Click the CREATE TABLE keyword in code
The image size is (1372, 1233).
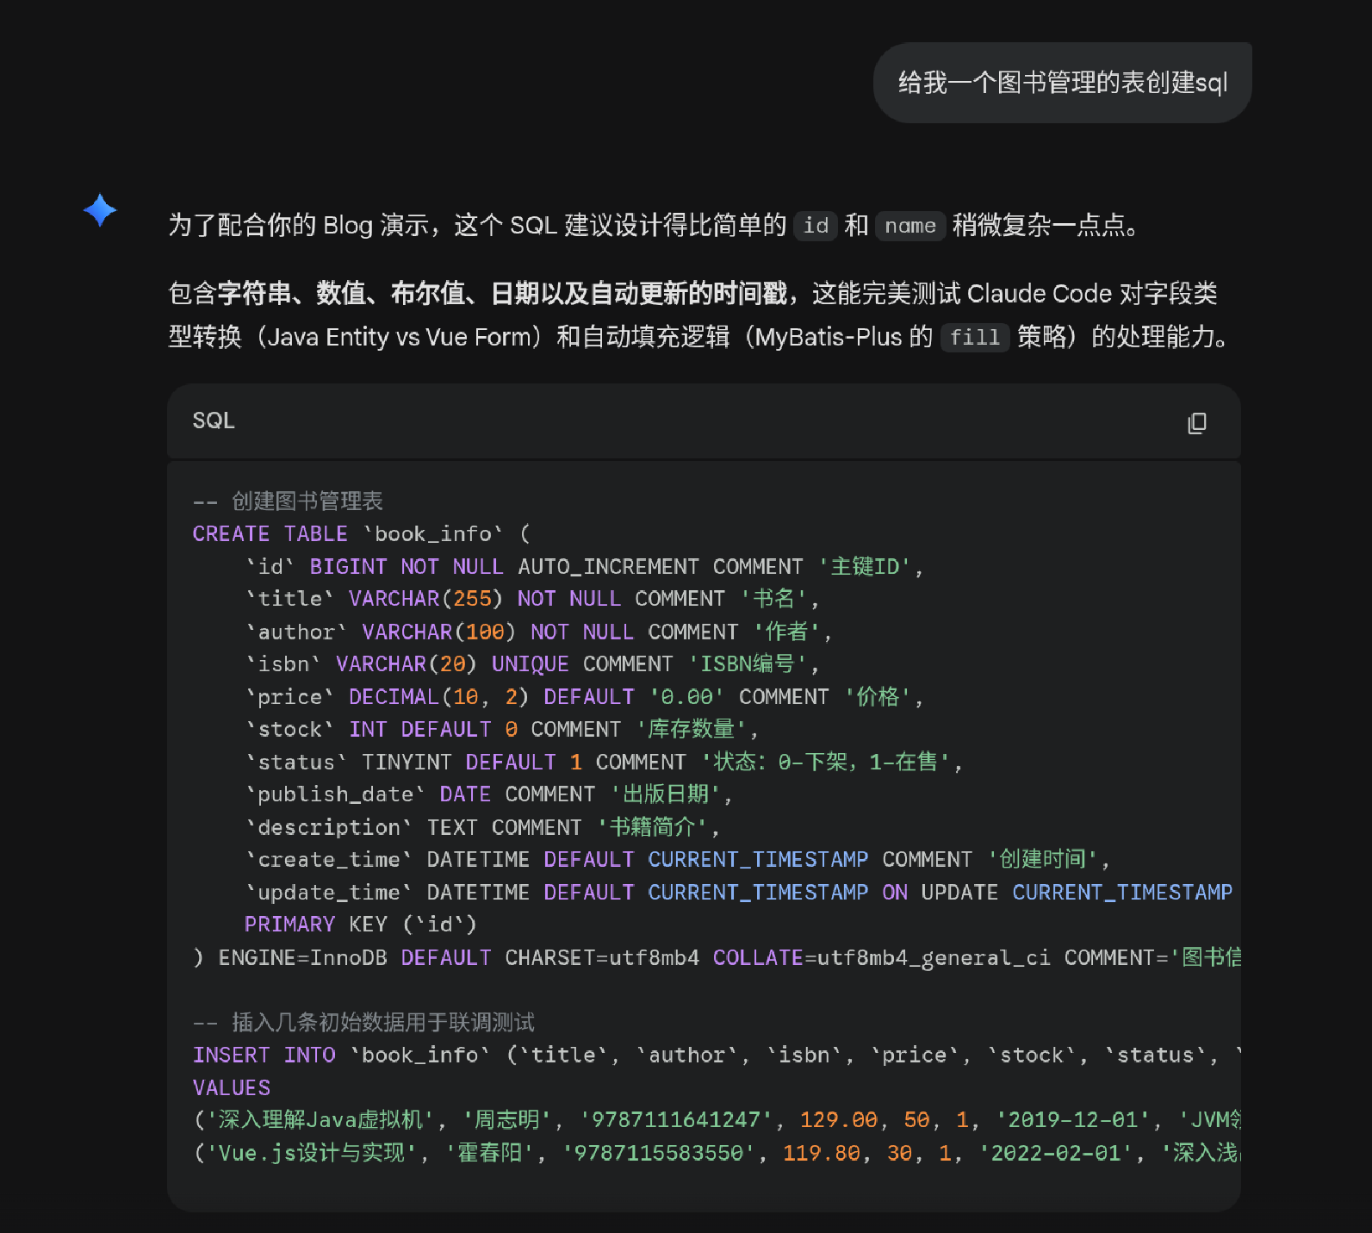tap(270, 534)
